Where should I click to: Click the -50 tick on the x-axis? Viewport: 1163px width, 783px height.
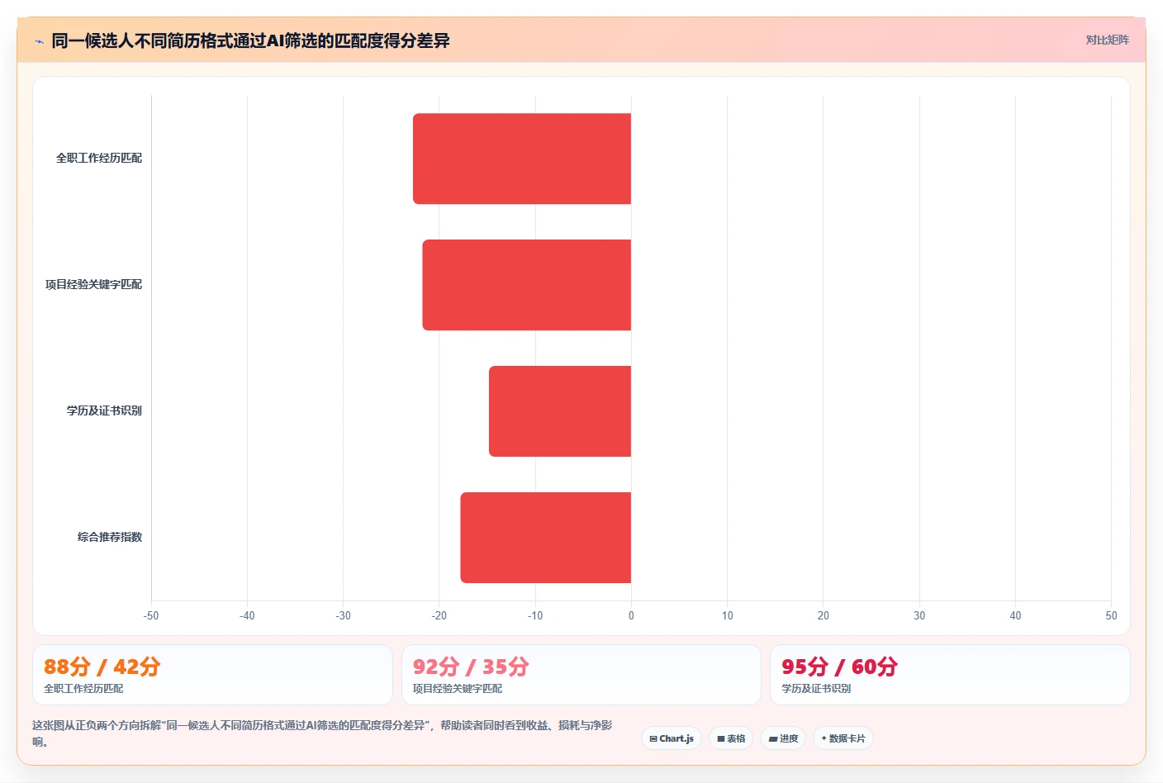tap(151, 615)
